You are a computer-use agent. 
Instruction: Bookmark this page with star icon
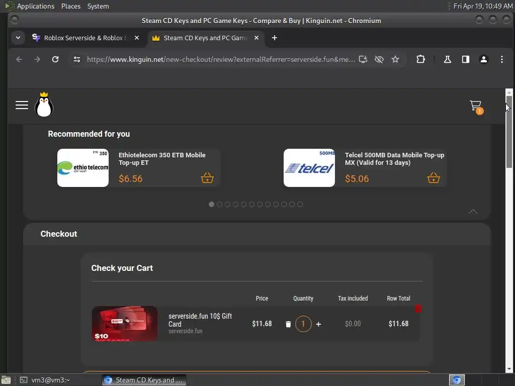point(395,59)
